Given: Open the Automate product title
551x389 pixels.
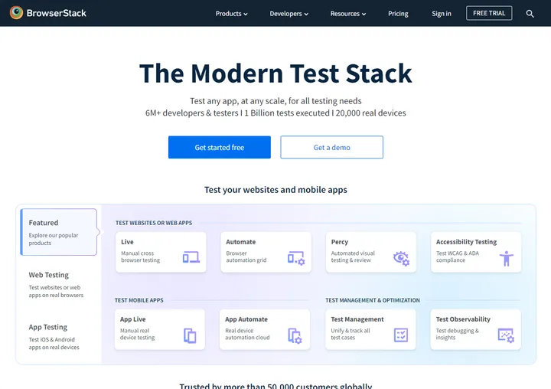Looking at the screenshot, I should [x=241, y=242].
